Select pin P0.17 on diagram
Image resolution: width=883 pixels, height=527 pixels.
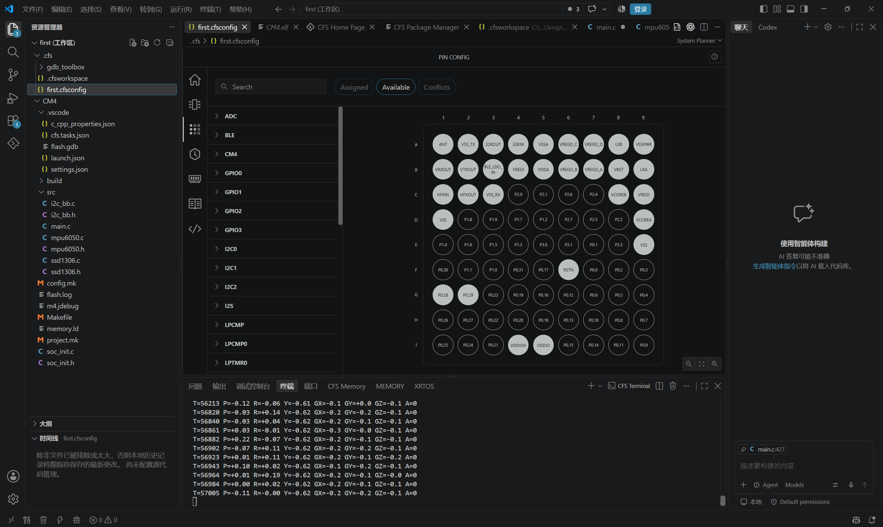(x=543, y=270)
